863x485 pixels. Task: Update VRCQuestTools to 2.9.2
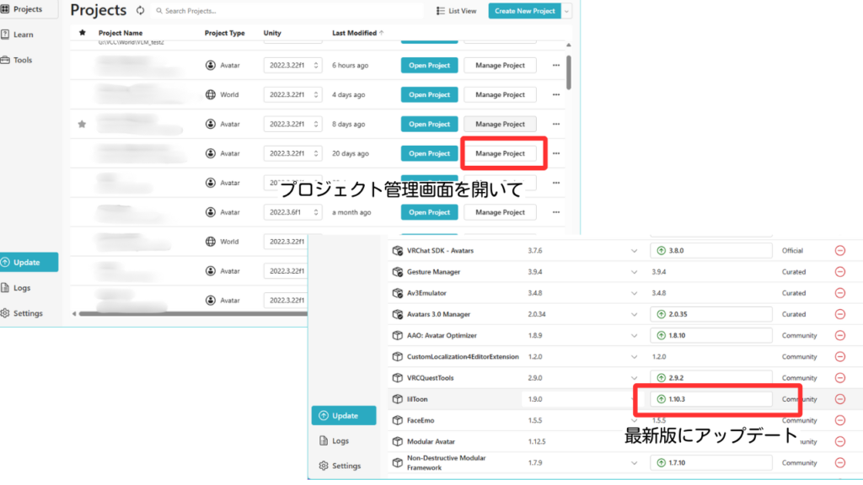(x=711, y=378)
